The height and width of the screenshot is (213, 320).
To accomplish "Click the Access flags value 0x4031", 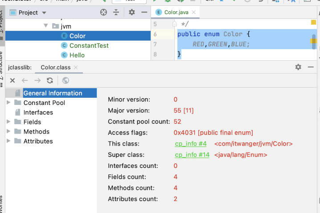I will click(x=213, y=133).
